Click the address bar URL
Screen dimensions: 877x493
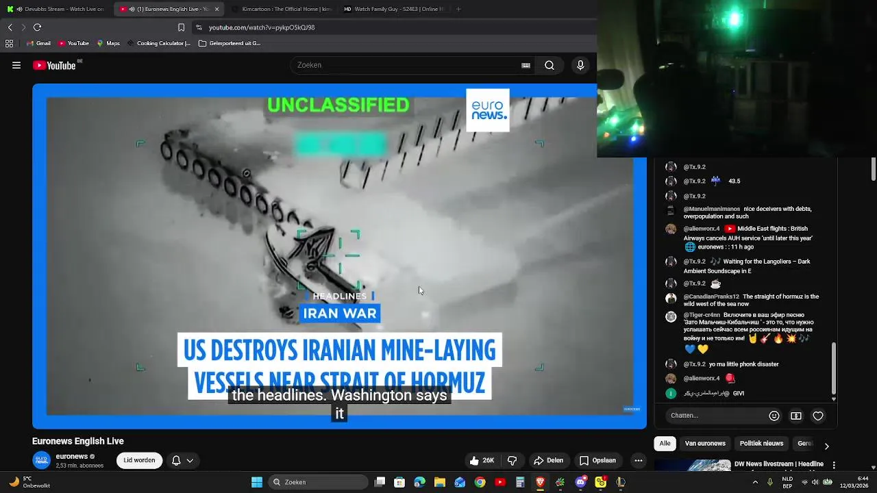(262, 27)
